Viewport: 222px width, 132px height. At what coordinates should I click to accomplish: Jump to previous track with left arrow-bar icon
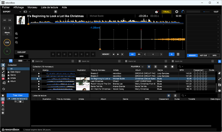click(x=5, y=20)
